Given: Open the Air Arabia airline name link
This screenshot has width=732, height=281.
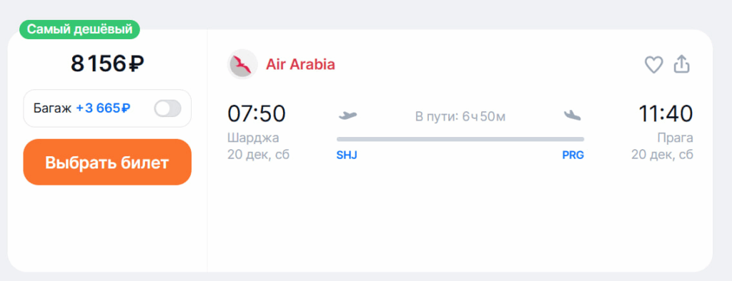Looking at the screenshot, I should [301, 64].
